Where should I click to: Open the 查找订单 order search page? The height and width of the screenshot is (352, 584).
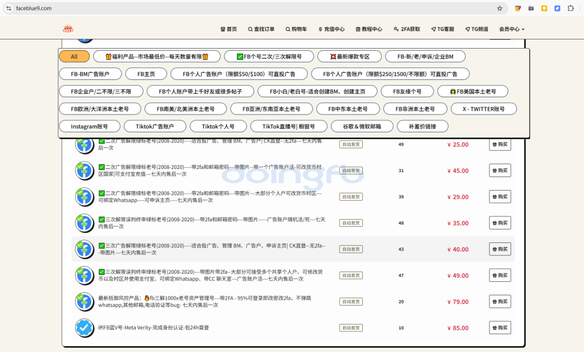(x=261, y=29)
